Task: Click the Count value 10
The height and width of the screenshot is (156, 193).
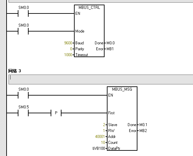Action: (x=103, y=143)
